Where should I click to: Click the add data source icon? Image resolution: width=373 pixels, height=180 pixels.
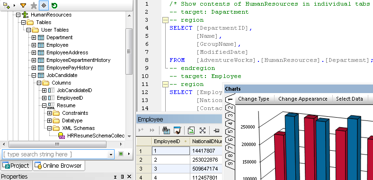pos(6,5)
